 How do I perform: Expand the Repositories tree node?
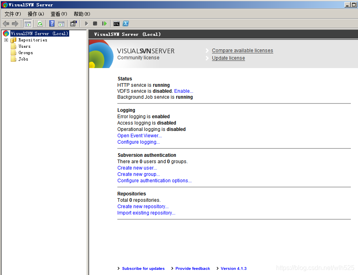6,40
